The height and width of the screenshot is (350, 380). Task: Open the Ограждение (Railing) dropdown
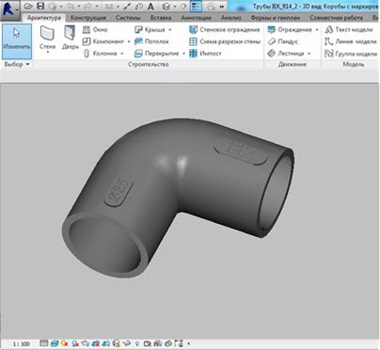click(317, 30)
